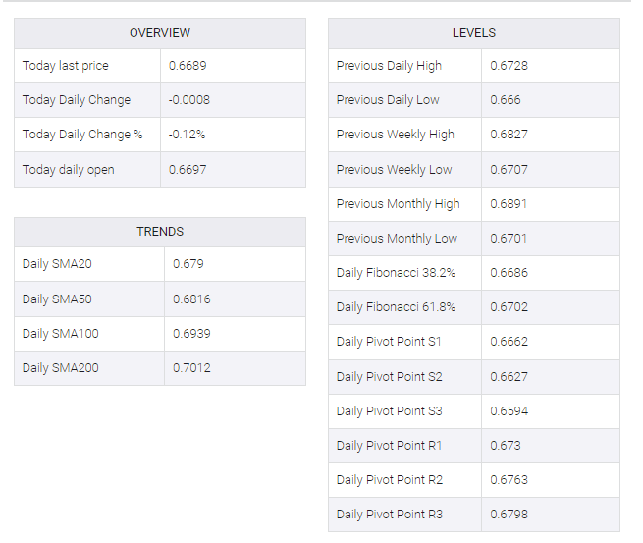
Task: Click the Daily SMA200 row label
Action: (x=60, y=368)
